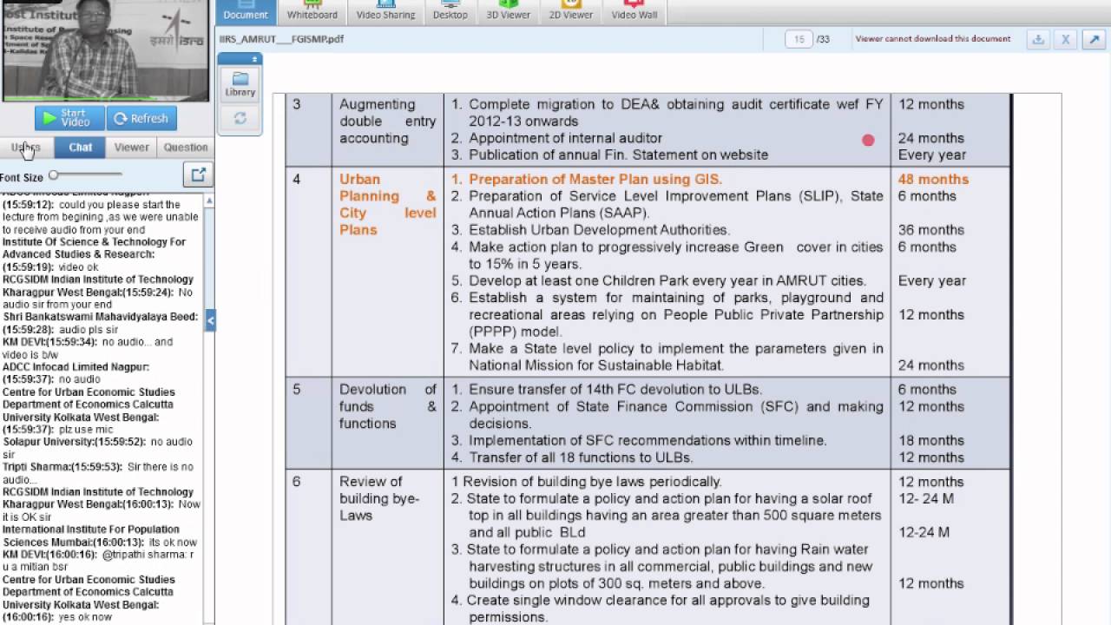Screen dimensions: 1111x625
Task: Click the '/33' total pages label
Action: [x=823, y=39]
